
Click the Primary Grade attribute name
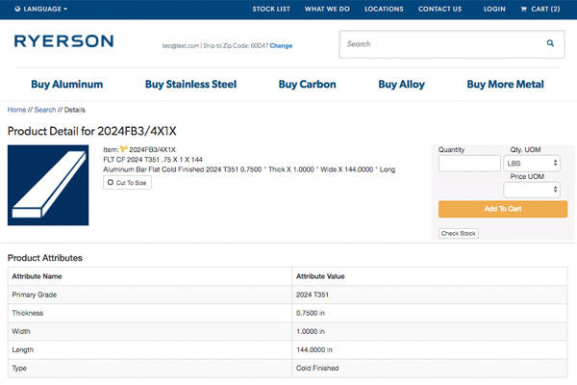(35, 295)
